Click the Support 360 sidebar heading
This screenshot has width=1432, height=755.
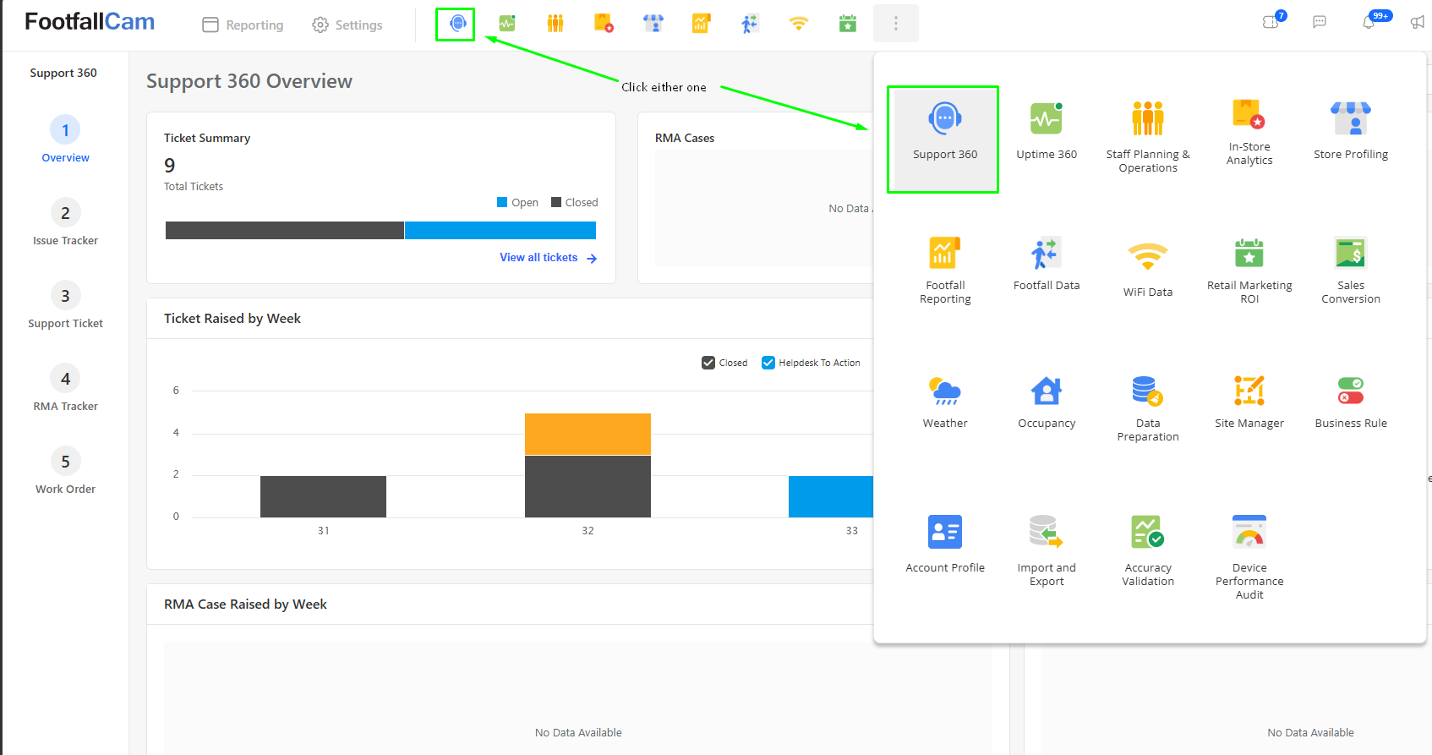63,73
